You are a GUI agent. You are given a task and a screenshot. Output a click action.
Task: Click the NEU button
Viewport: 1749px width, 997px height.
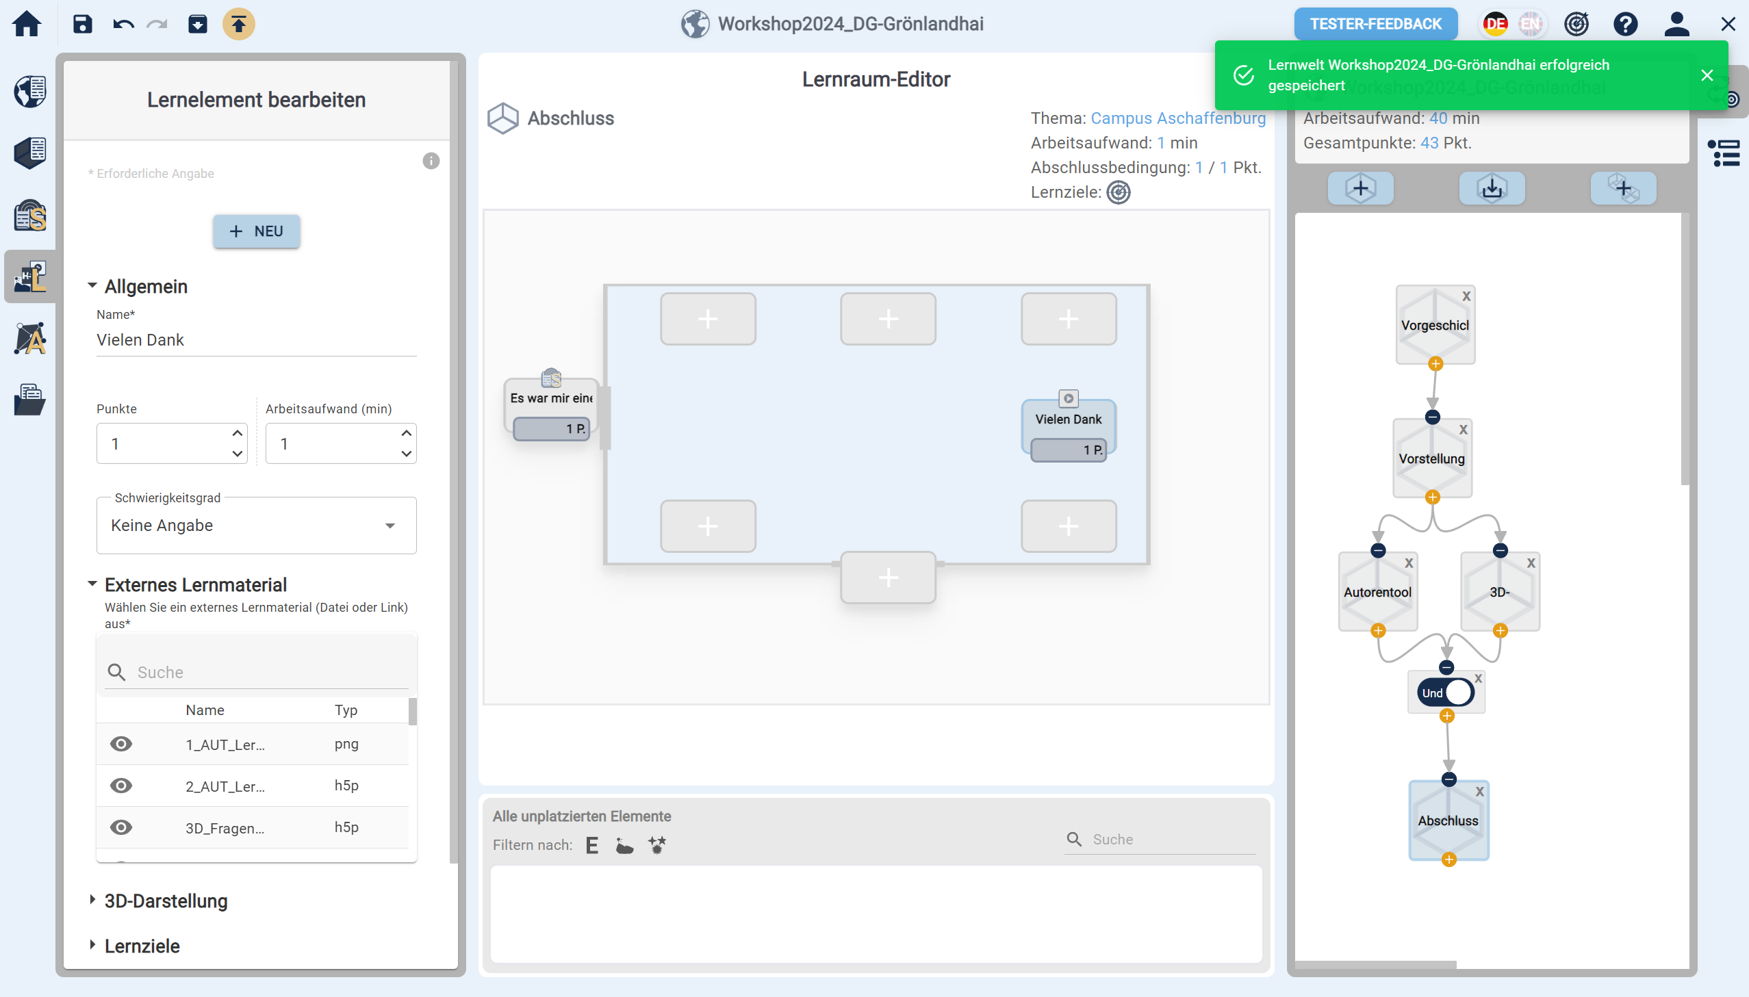(x=256, y=231)
